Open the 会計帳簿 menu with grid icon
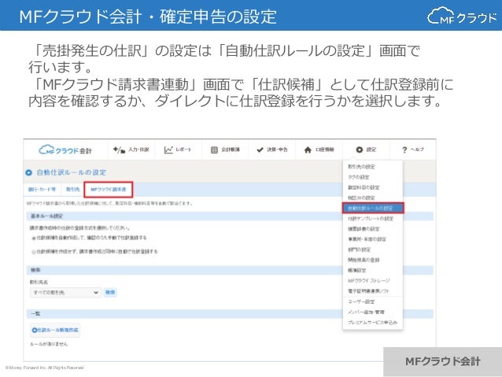502x377 pixels. (x=225, y=150)
